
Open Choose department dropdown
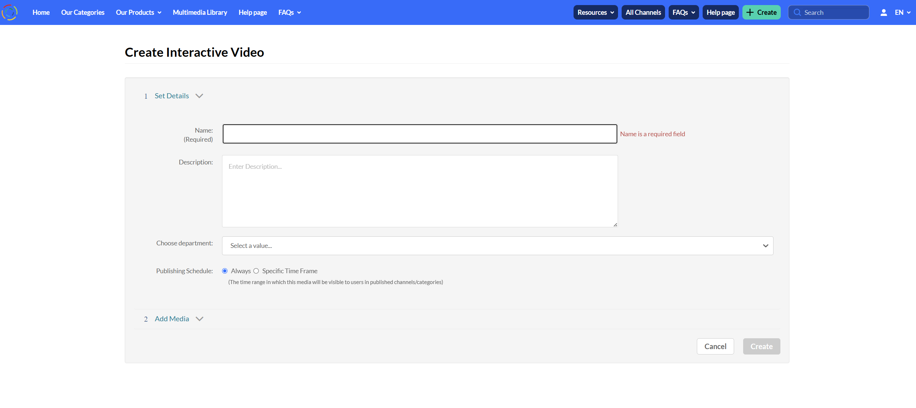[497, 246]
